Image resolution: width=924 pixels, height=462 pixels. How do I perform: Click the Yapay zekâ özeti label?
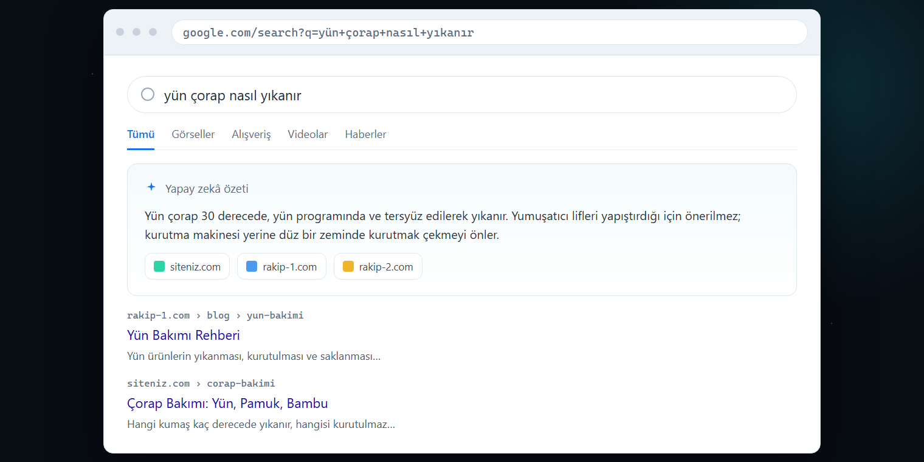click(x=207, y=188)
